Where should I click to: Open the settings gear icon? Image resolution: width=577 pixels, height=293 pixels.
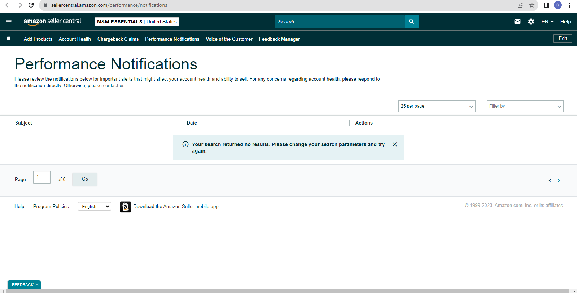[531, 22]
